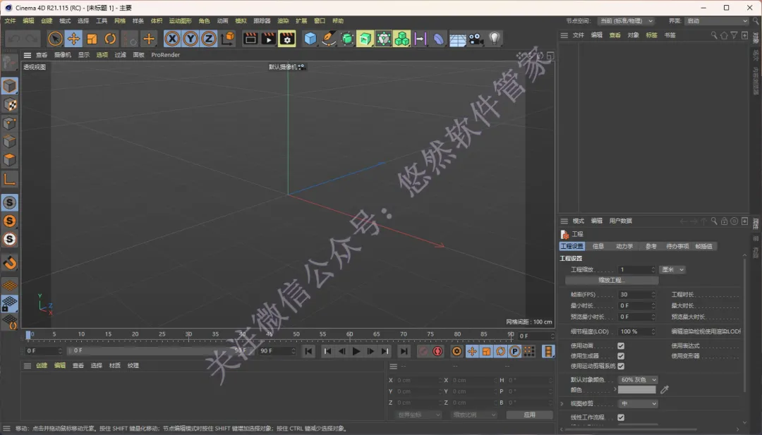Open the 材质 menu in material manager

coord(115,366)
